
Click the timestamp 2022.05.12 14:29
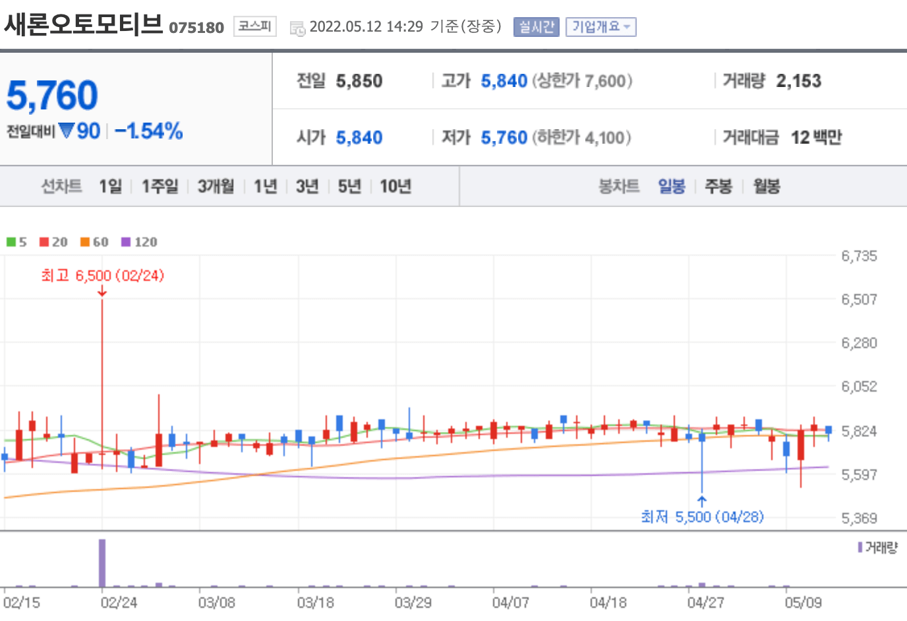point(366,27)
